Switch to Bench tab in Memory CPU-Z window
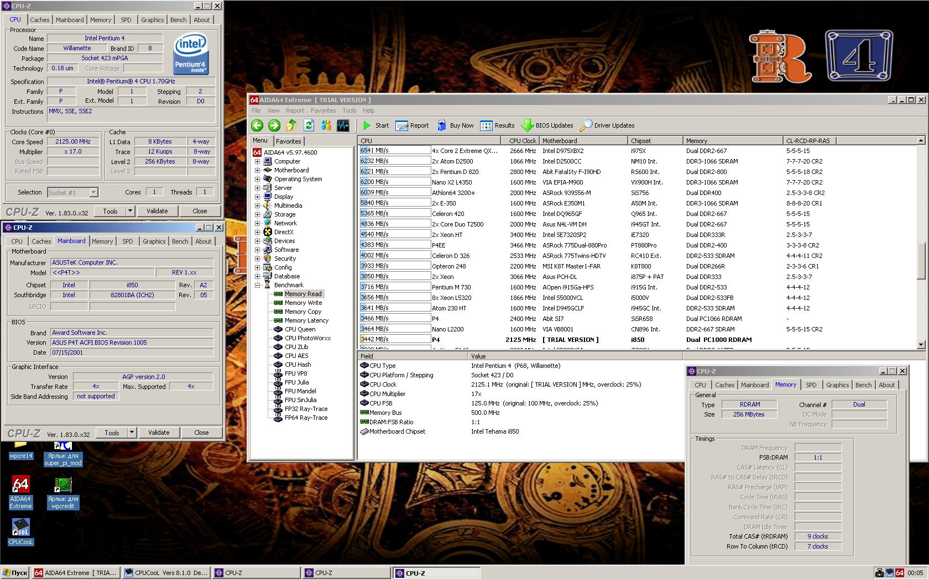Image resolution: width=929 pixels, height=580 pixels. [863, 385]
